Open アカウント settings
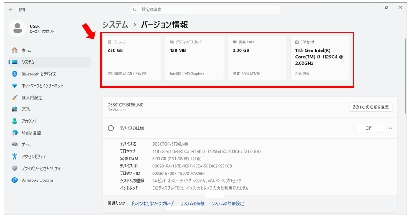This screenshot has width=409, height=217. point(50,121)
